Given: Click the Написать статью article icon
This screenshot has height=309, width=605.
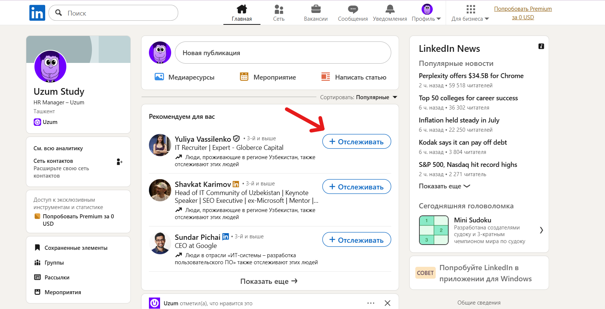Looking at the screenshot, I should 326,77.
